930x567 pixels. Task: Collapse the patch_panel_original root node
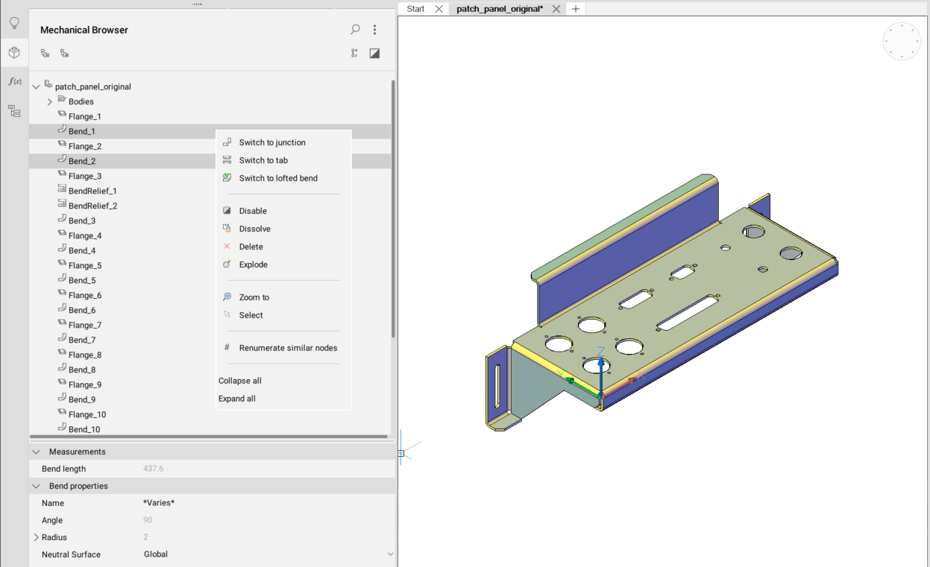coord(36,87)
